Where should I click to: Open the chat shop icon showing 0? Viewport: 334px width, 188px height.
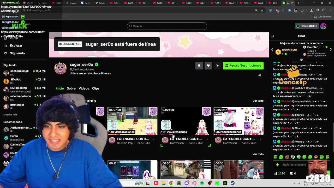pyautogui.click(x=291, y=173)
